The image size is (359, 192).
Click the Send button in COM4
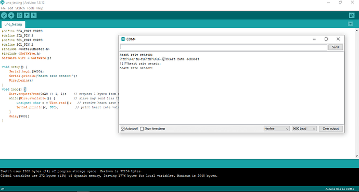coord(335,47)
